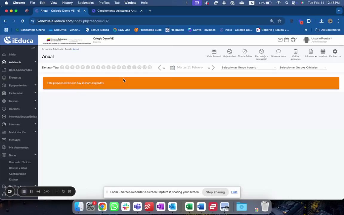Click the address bar URL
344x215 pixels.
click(73, 21)
